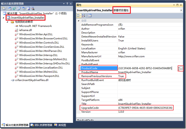Select WindowsLive.Writer.CoreServices.DLL
This screenshot has width=186, height=129.
point(42,47)
